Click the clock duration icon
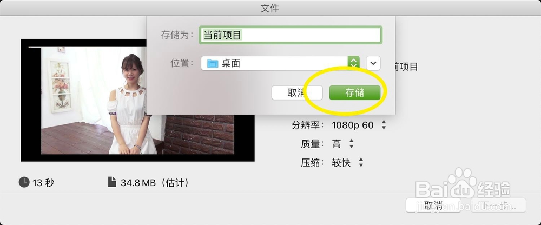The image size is (541, 225). [x=24, y=182]
